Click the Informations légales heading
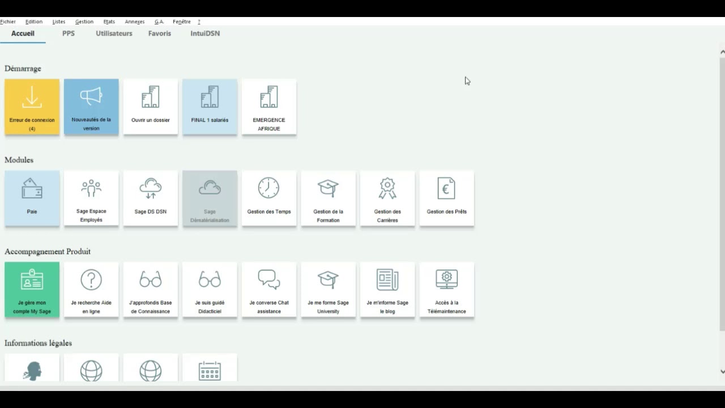The width and height of the screenshot is (725, 408). (38, 343)
